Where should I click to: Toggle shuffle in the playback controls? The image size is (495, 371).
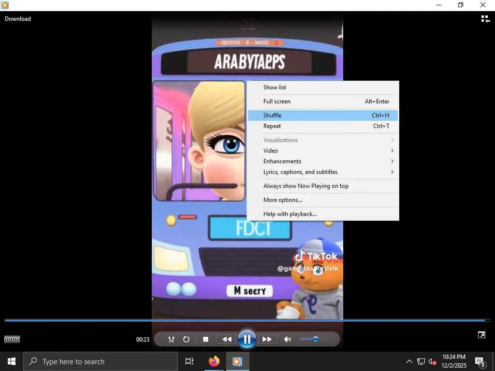pos(171,340)
